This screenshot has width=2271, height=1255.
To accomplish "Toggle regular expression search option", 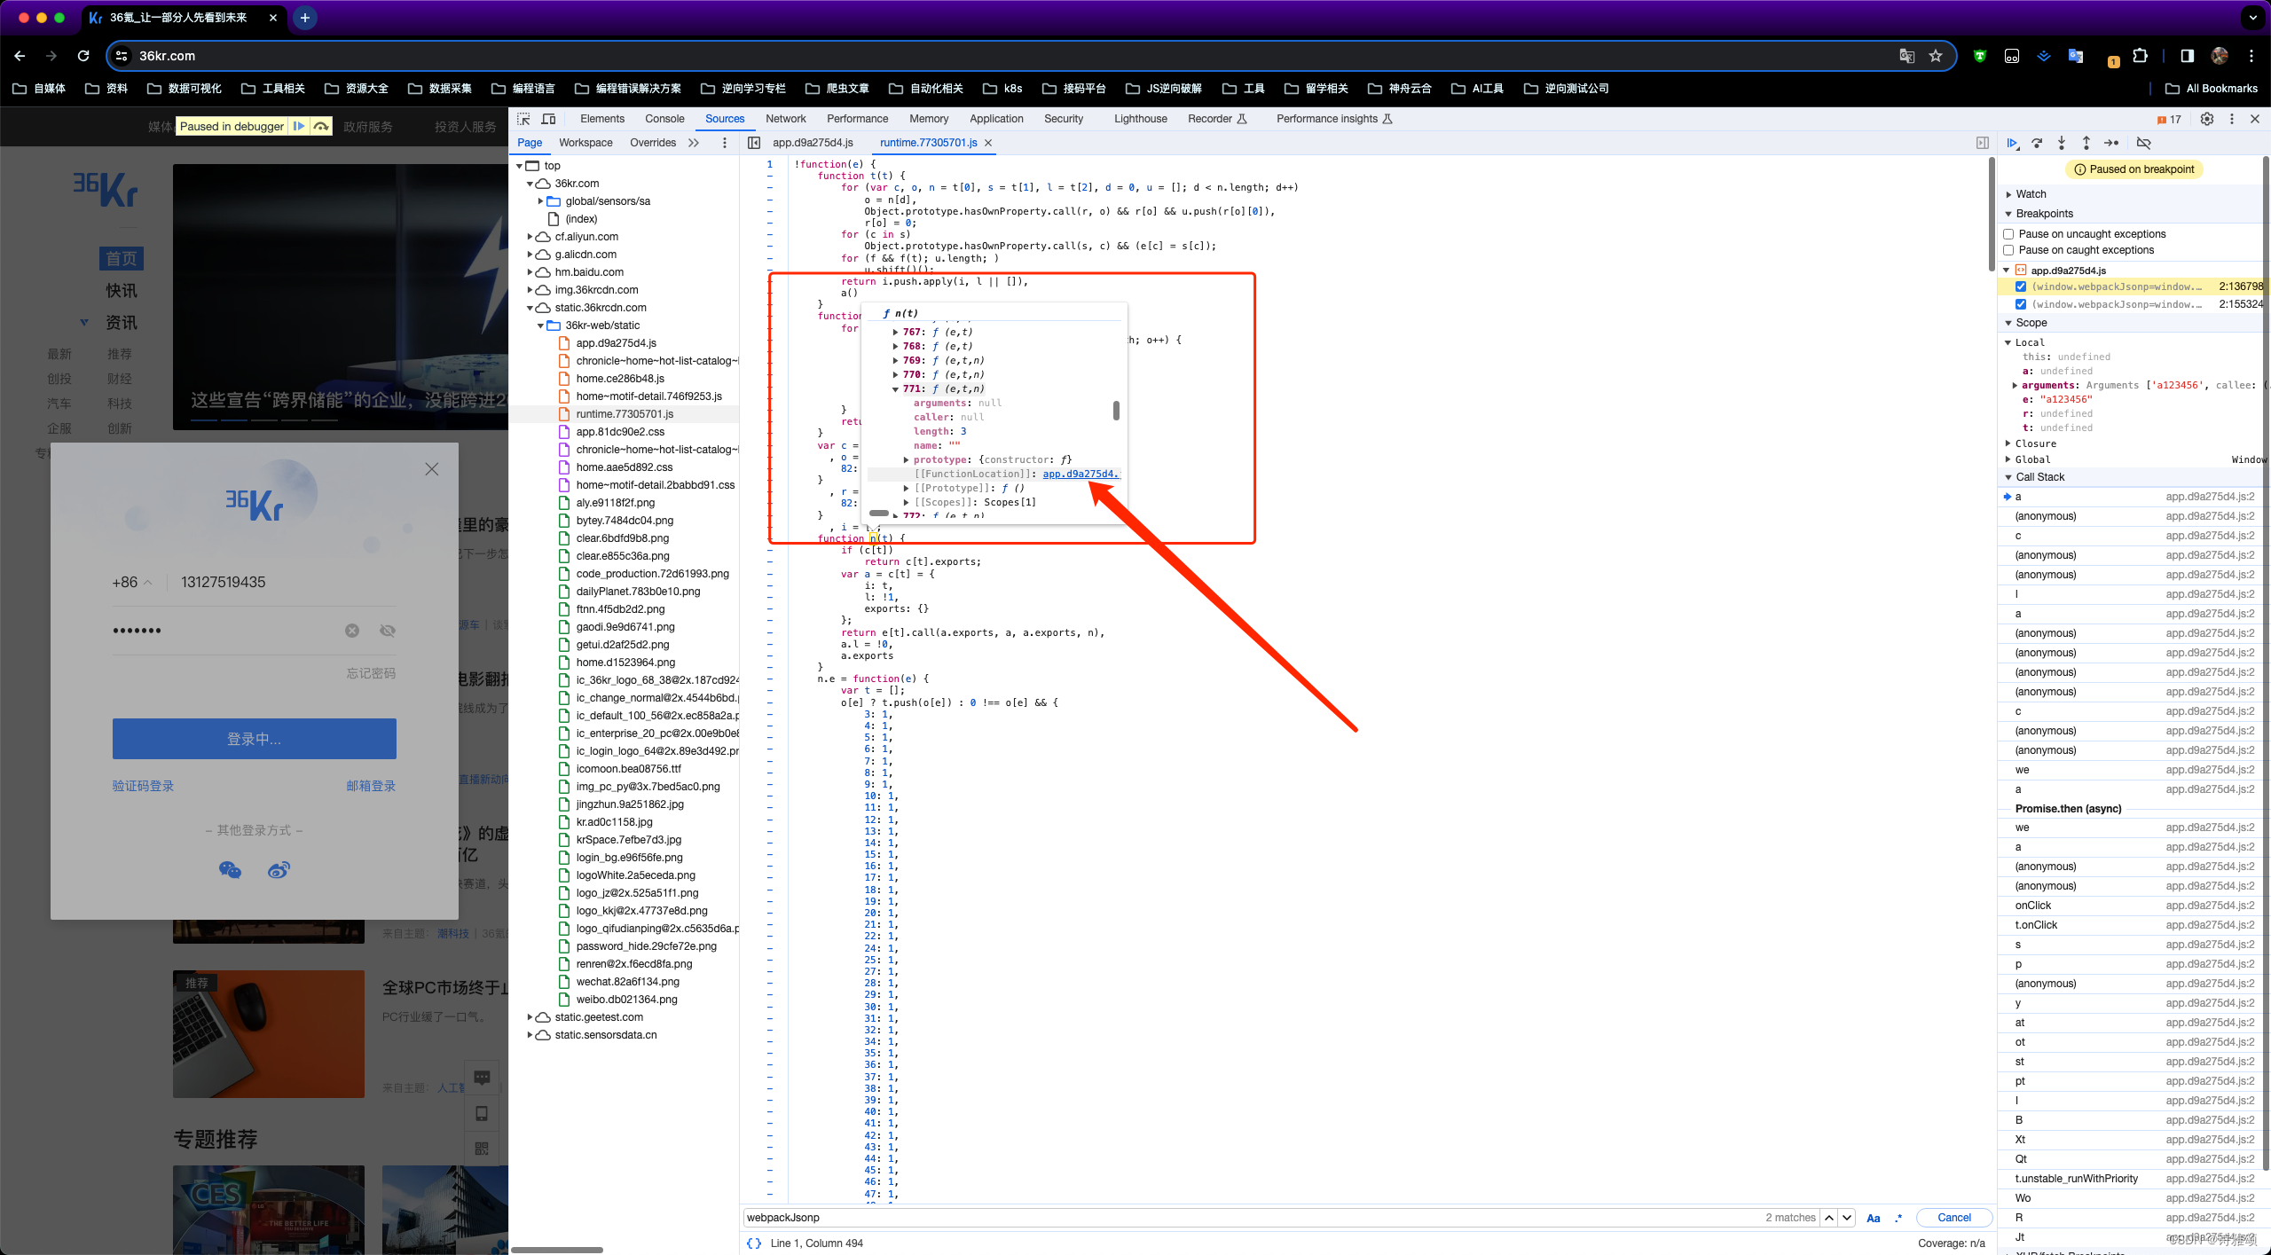I will pyautogui.click(x=1898, y=1218).
